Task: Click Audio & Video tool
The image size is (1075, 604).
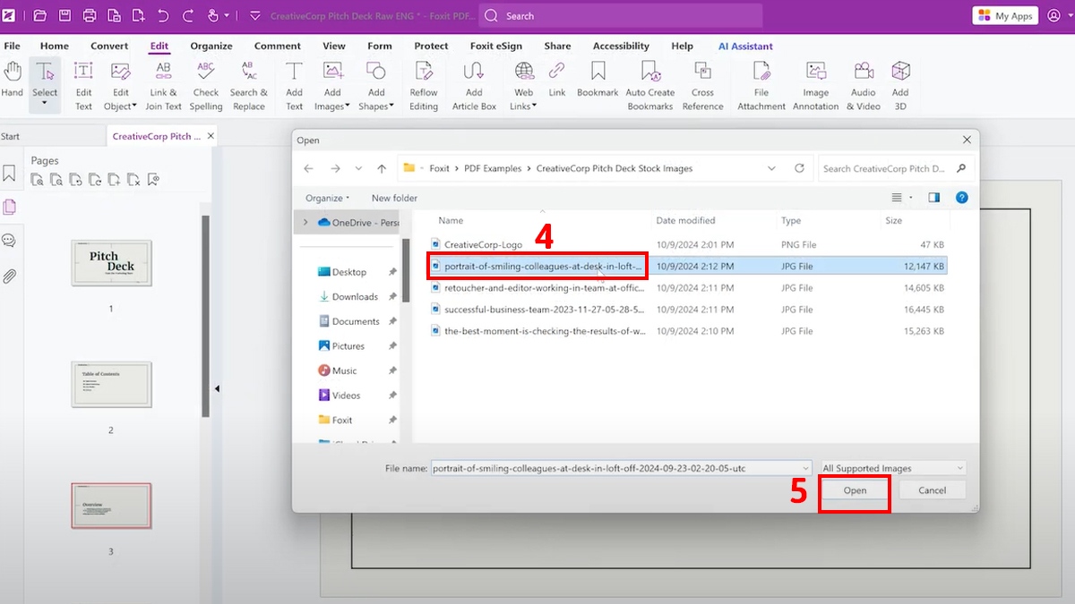Action: point(864,87)
